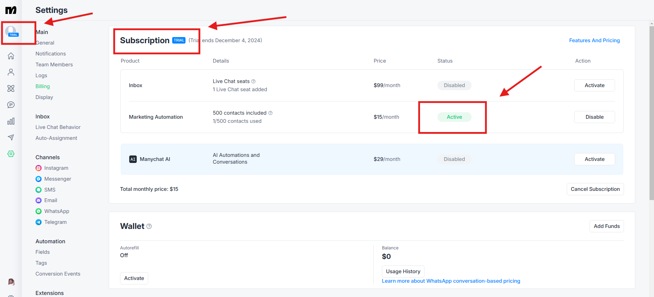Click the blue TRIAL badge next to Subscription
Screen dimensions: 654x297
[x=179, y=40]
